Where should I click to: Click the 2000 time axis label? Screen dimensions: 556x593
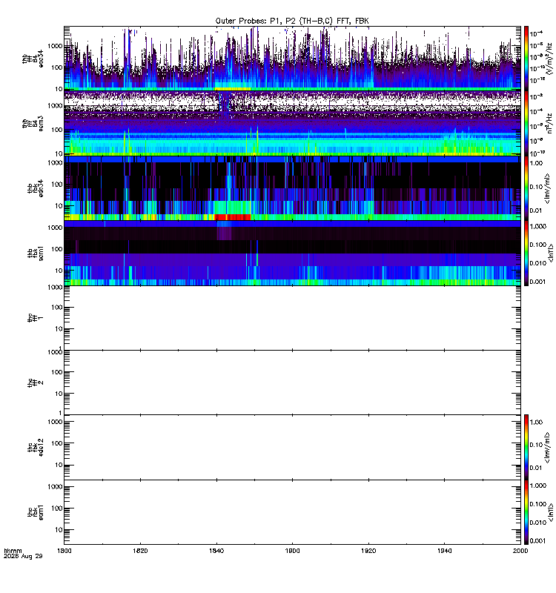(520, 551)
